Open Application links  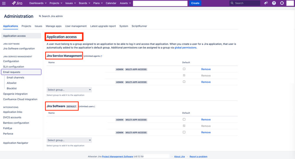click(13, 112)
